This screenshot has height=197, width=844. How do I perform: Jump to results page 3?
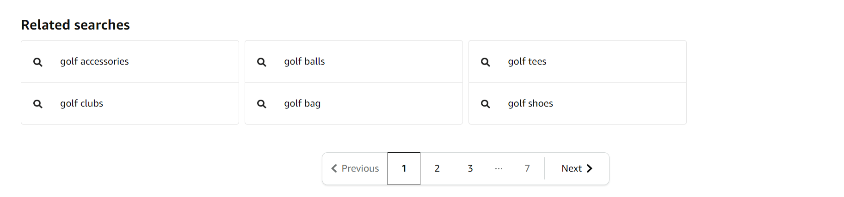pyautogui.click(x=470, y=168)
